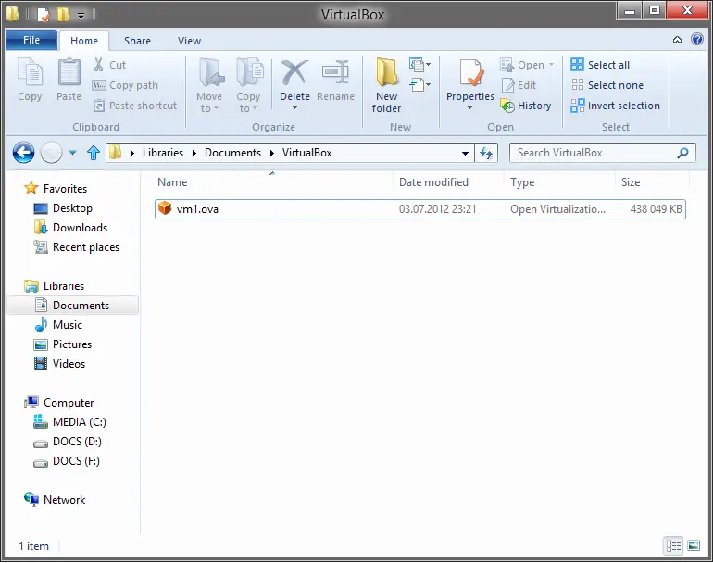Switch to large thumbnails view icon
This screenshot has width=713, height=563.
click(x=694, y=545)
